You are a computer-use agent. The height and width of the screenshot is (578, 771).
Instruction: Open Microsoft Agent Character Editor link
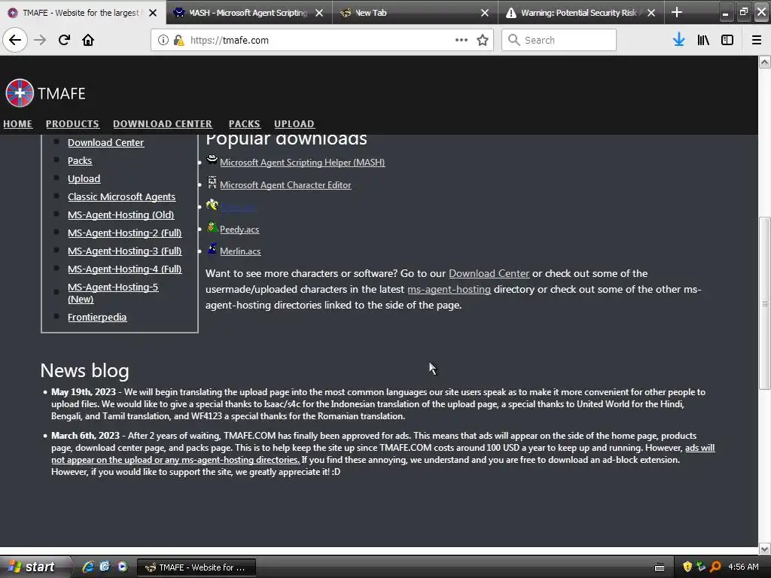pos(285,185)
